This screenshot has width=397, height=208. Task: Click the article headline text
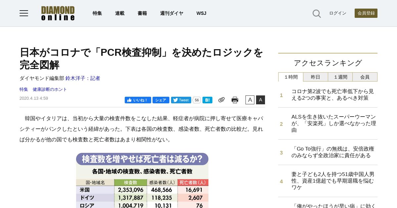142,58
